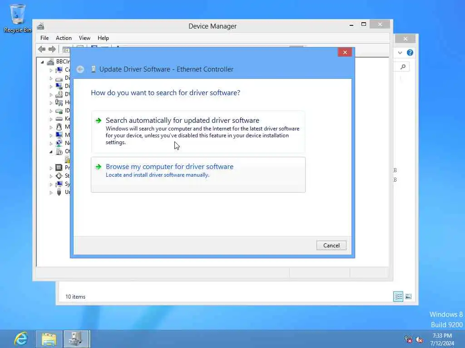
Task: Click the '10 items' status text
Action: tap(75, 296)
